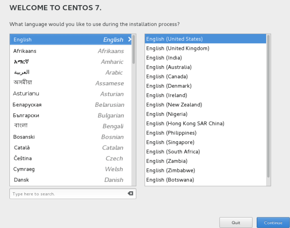Pick English (Australia) locale
The width and height of the screenshot is (290, 228).
point(205,67)
